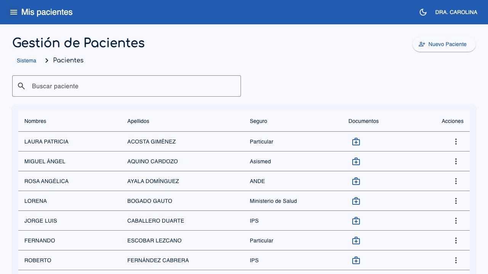Navigate to Sistema via breadcrumb link
Viewport: 488px width, 274px height.
[26, 61]
